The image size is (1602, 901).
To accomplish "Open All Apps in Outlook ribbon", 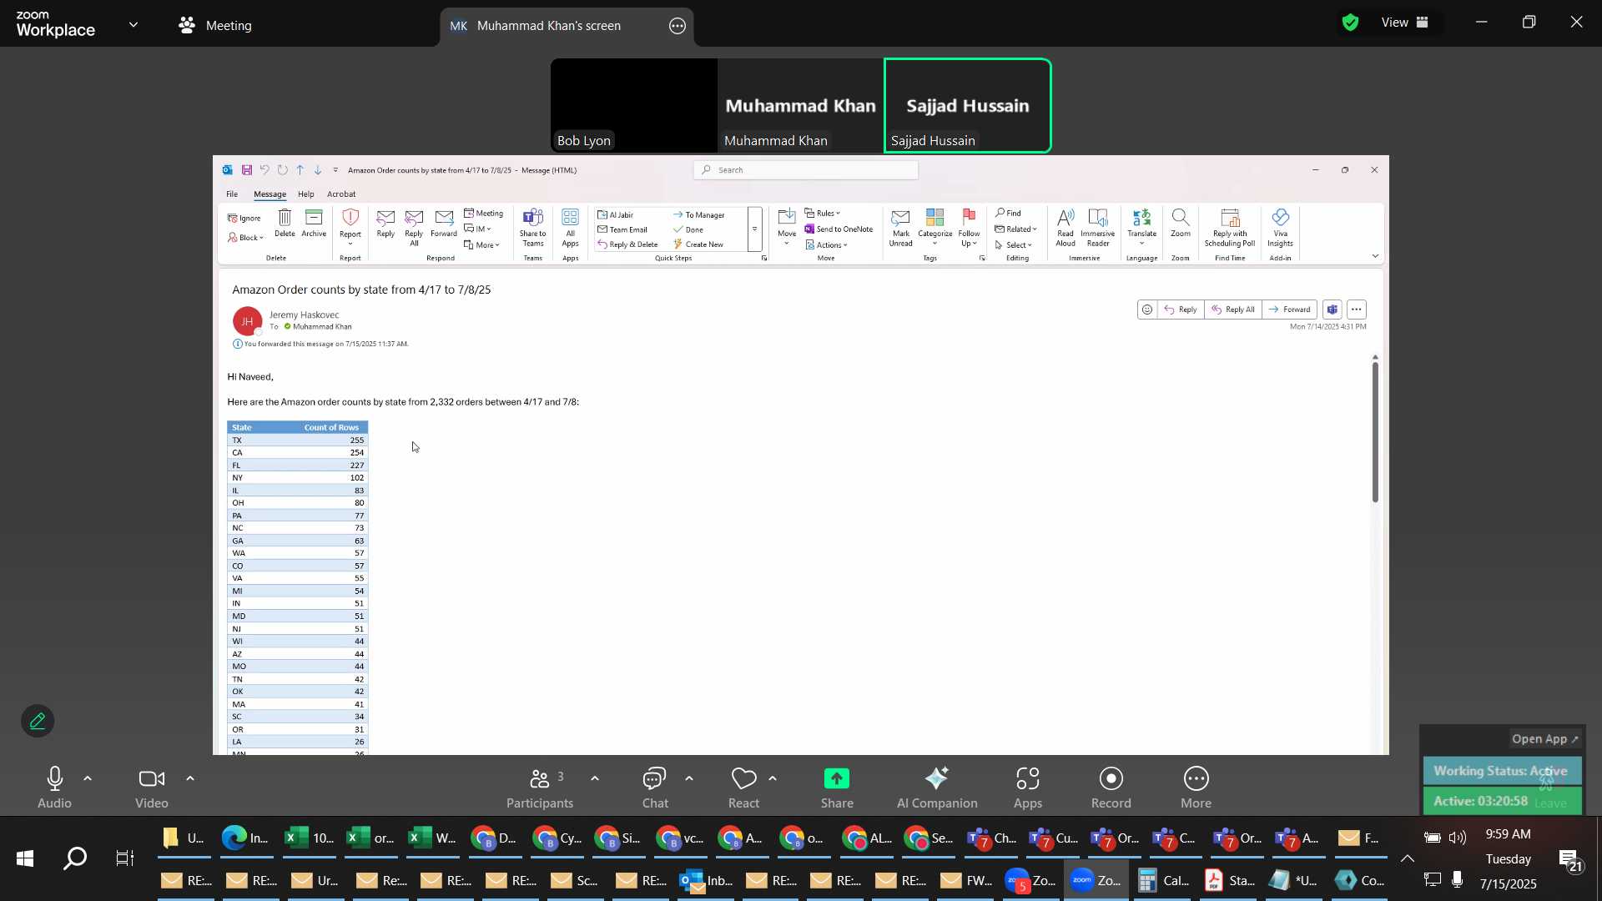I will [x=571, y=228].
